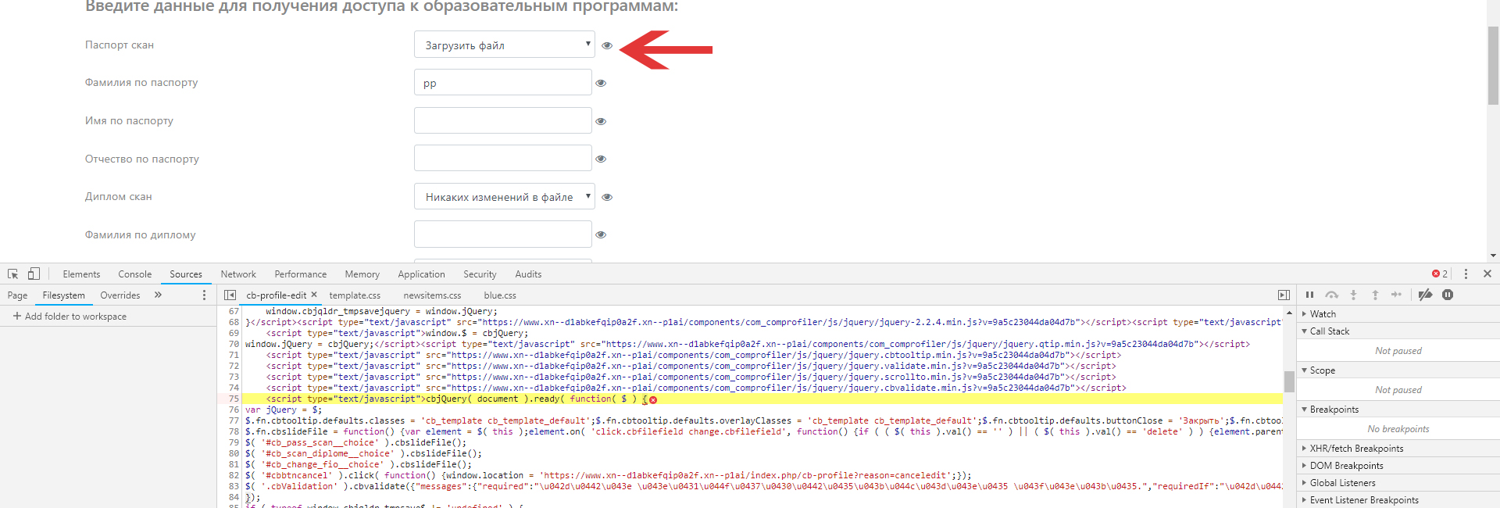Open the blue.css file tab
This screenshot has width=1500, height=508.
click(x=500, y=295)
